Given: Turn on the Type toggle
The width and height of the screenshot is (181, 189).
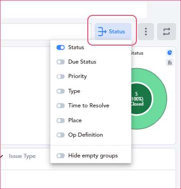Looking at the screenshot, I should pos(60,91).
